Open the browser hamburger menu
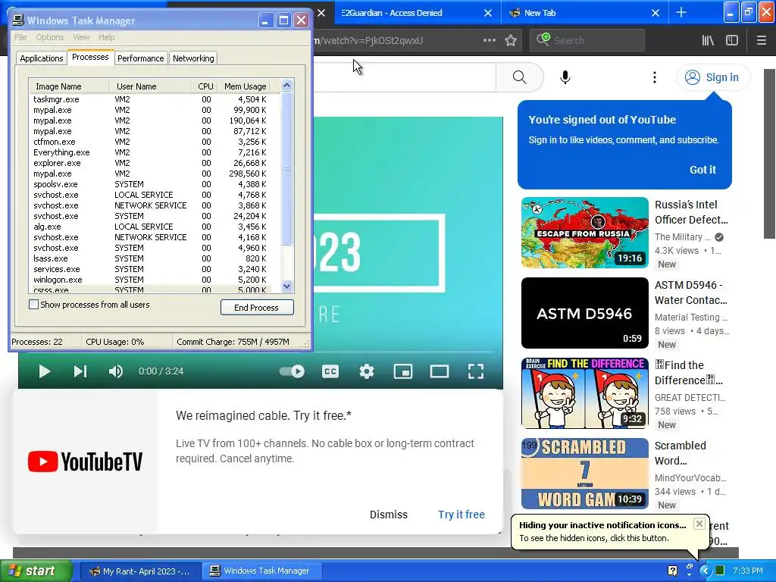This screenshot has height=582, width=776. [761, 41]
